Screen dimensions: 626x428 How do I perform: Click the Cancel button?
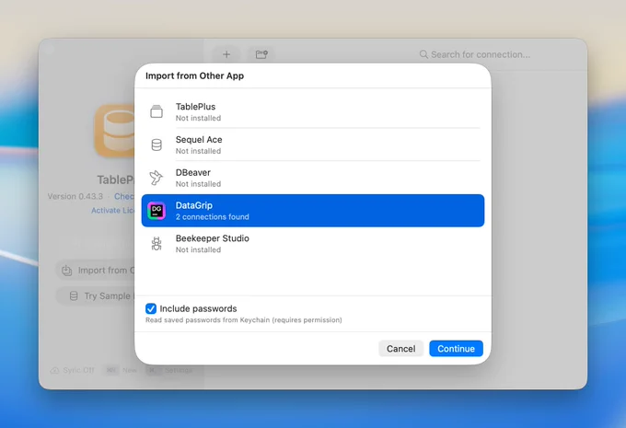click(400, 349)
